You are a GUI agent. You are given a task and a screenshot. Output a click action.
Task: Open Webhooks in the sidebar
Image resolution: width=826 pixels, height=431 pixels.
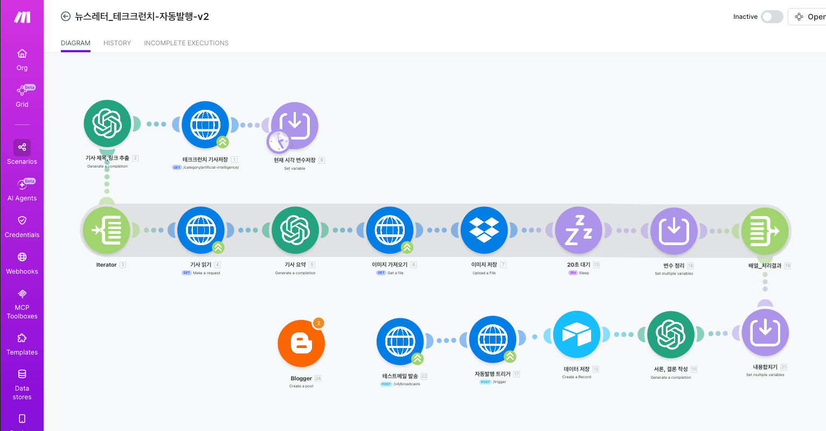coord(22,263)
